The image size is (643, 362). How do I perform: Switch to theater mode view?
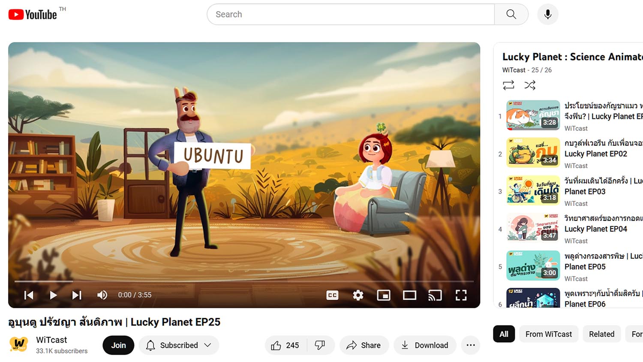409,295
